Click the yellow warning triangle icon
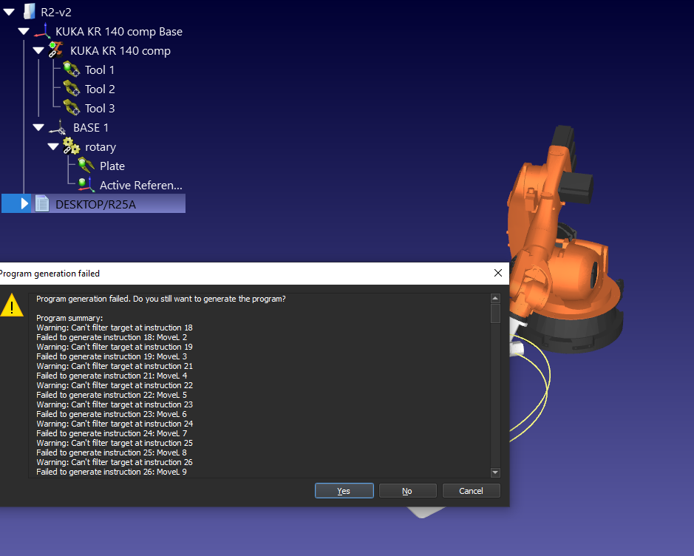 12,305
